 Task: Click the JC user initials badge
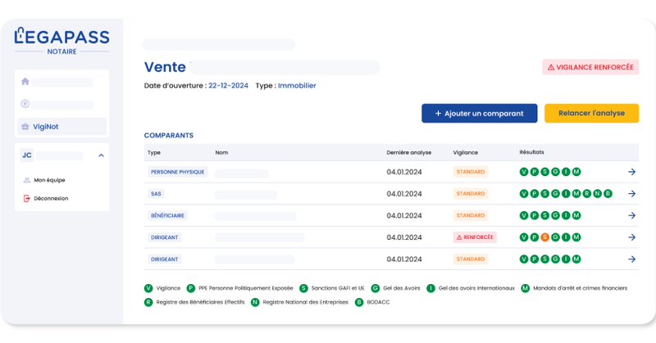point(27,156)
